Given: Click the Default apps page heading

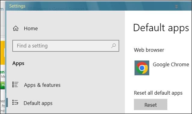Looking at the screenshot, I should click(161, 28).
